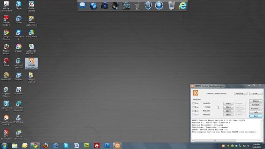Select the WebEx Player desktop icon

pos(31,34)
